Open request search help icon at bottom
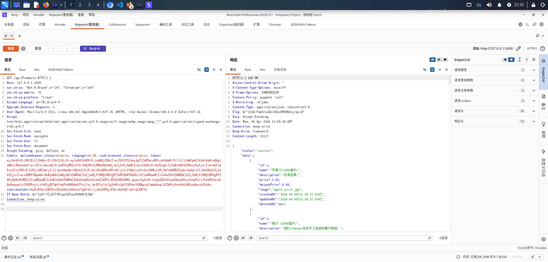The image size is (548, 262). pyautogui.click(x=4, y=238)
